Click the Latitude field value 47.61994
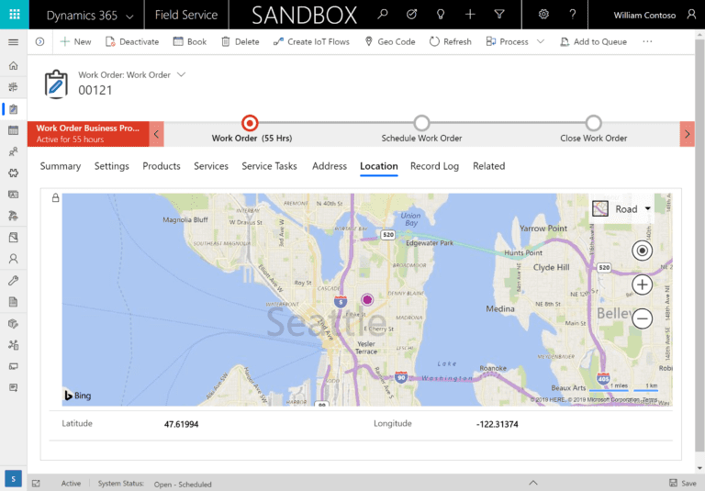The height and width of the screenshot is (491, 705). 181,424
